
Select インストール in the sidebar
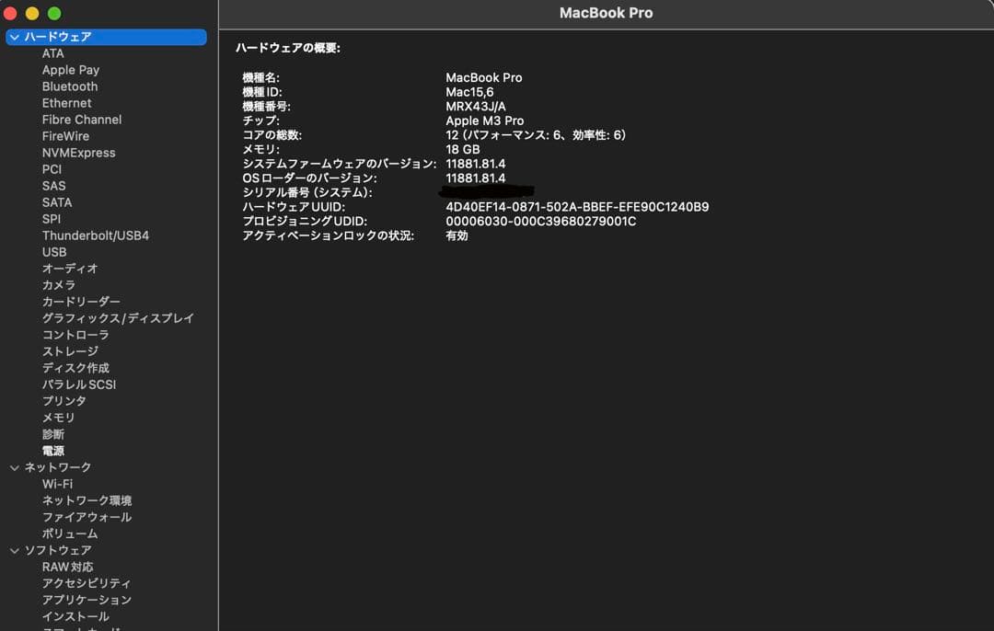click(75, 616)
